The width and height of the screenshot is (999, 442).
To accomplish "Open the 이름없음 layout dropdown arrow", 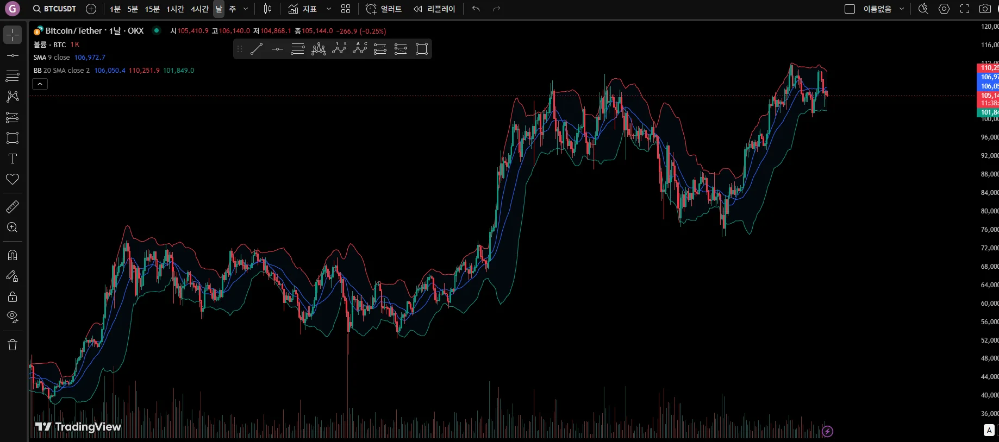I will pyautogui.click(x=902, y=9).
